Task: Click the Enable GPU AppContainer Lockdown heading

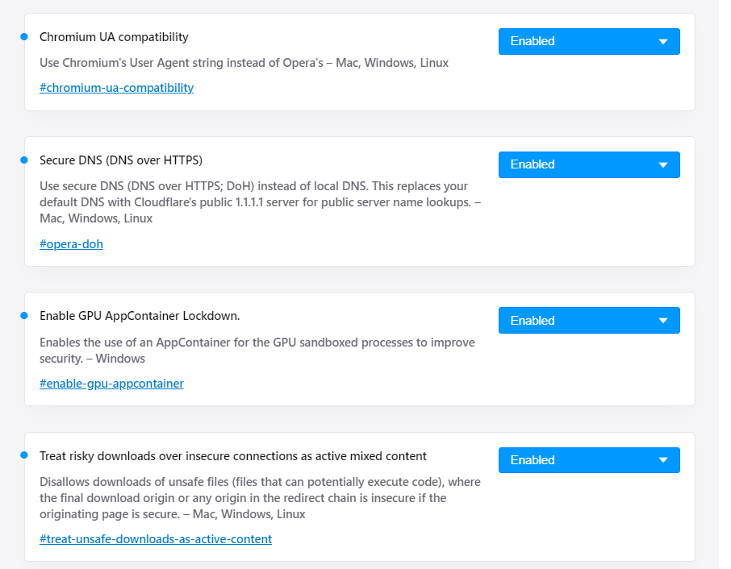Action: point(140,316)
